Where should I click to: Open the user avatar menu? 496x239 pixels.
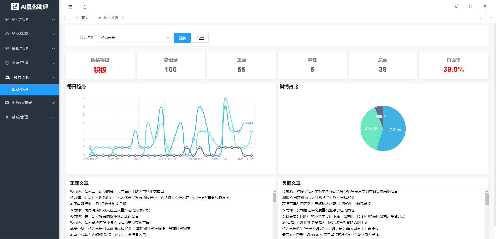click(485, 7)
